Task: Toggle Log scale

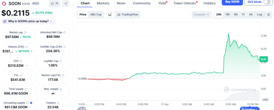Action: 259,15
